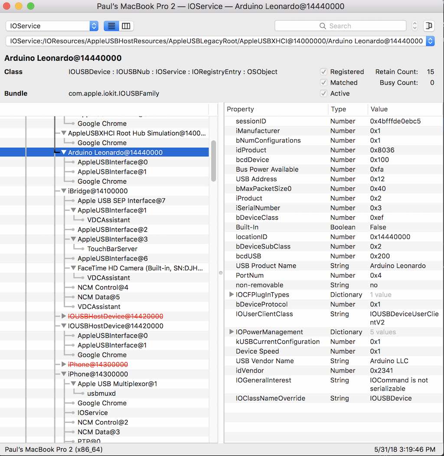Click the window's green zoom button
This screenshot has height=456, width=444.
(x=30, y=6)
